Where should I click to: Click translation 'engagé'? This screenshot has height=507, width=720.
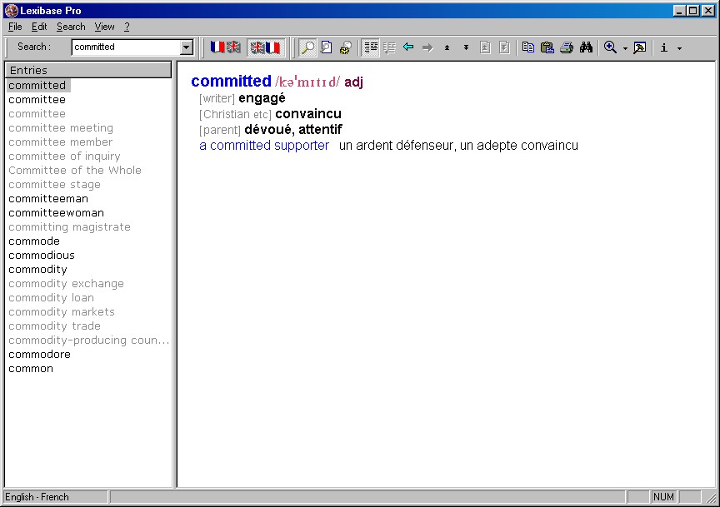tap(262, 98)
